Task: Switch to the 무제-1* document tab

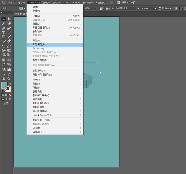Action: tap(20, 14)
